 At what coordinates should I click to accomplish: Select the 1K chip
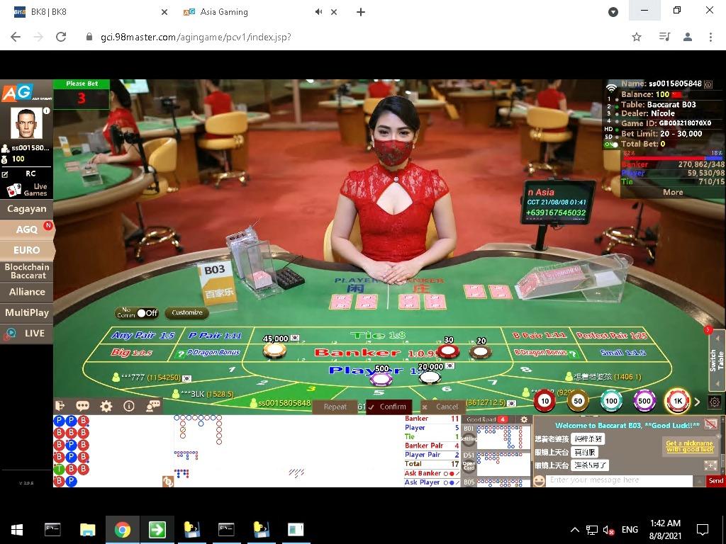coord(677,401)
